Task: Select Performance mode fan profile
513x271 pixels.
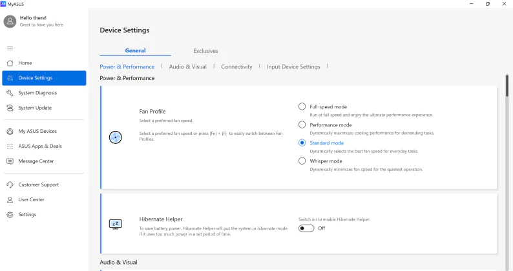Action: coord(302,125)
